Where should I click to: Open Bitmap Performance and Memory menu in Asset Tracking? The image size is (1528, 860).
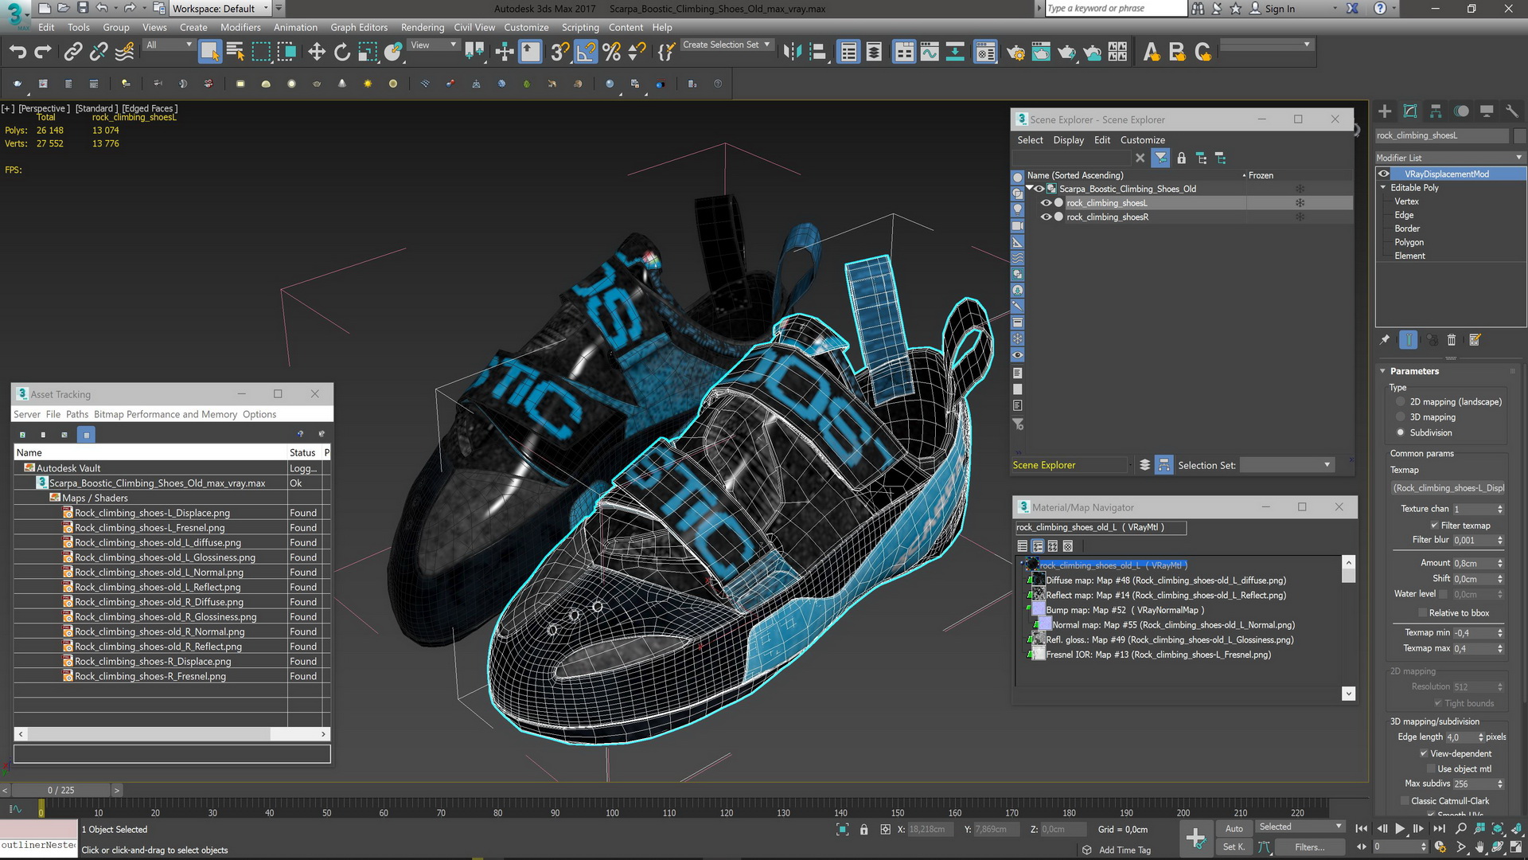point(166,415)
